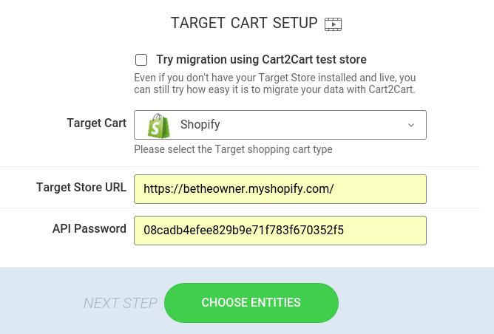Click the 'Try migration using Cart2Cart test store' label
Image resolution: width=494 pixels, height=334 pixels.
[261, 60]
